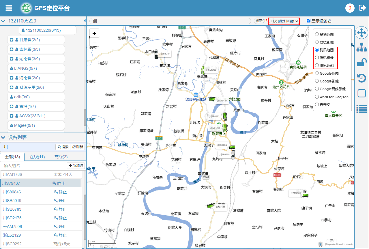Click the 添加组 button
Image resolution: width=369 pixels, height=249 pixels.
click(76, 166)
